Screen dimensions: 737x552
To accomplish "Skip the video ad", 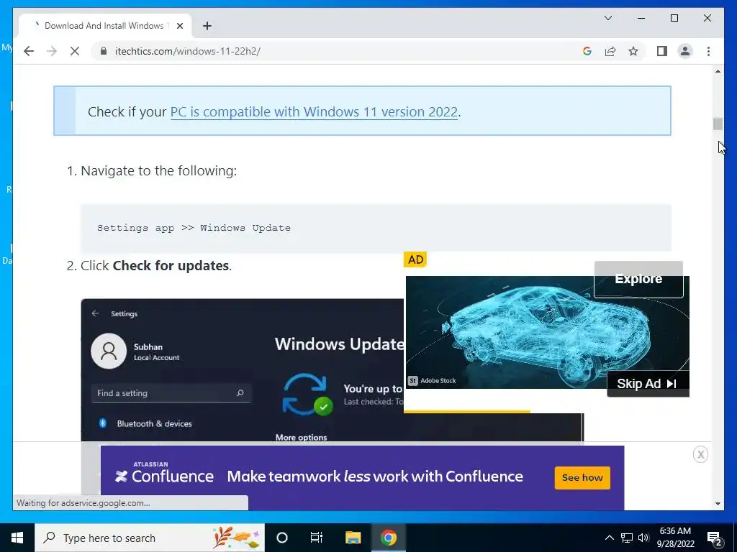I will (648, 384).
